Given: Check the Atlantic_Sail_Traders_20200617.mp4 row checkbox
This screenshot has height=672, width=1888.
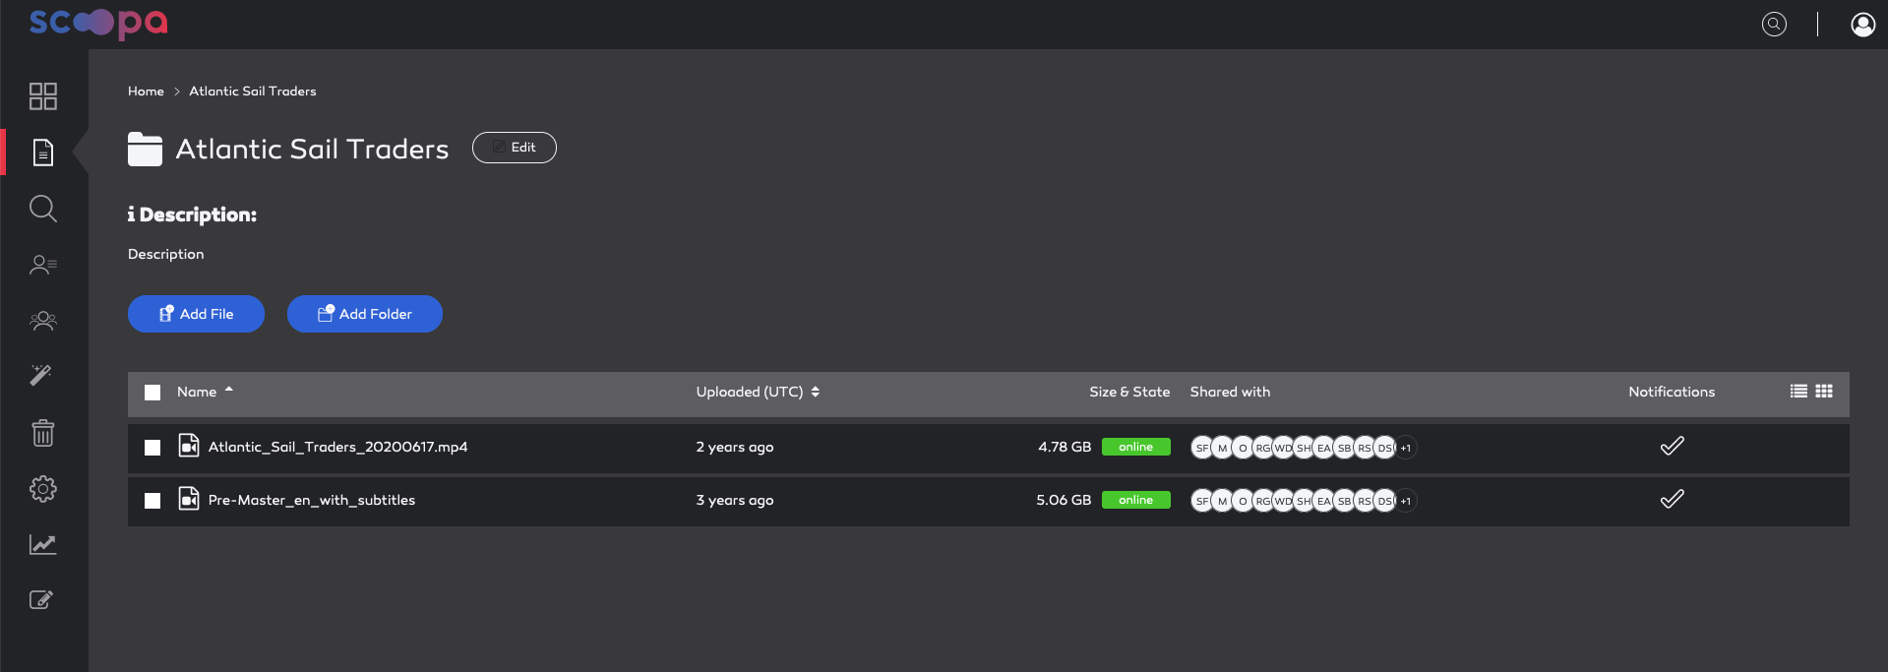Looking at the screenshot, I should point(152,448).
